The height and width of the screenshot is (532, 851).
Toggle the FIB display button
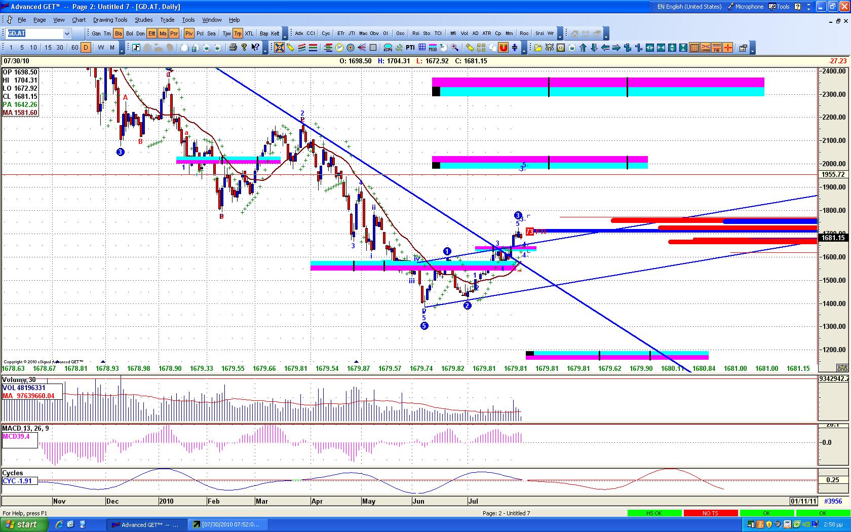(717, 48)
